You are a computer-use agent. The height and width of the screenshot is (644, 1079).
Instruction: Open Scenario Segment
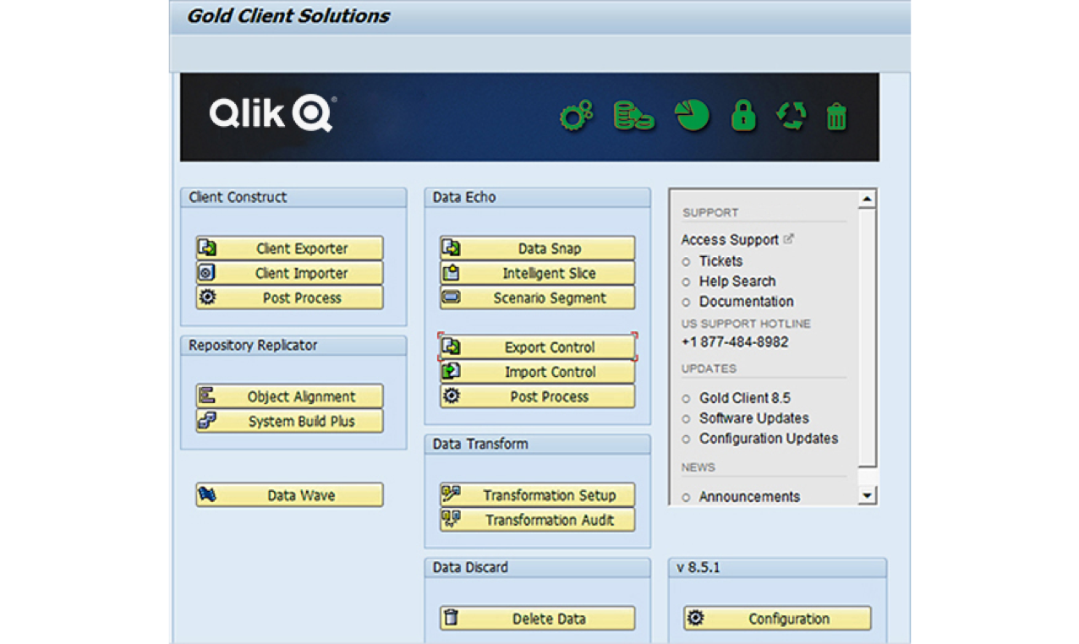(x=537, y=297)
